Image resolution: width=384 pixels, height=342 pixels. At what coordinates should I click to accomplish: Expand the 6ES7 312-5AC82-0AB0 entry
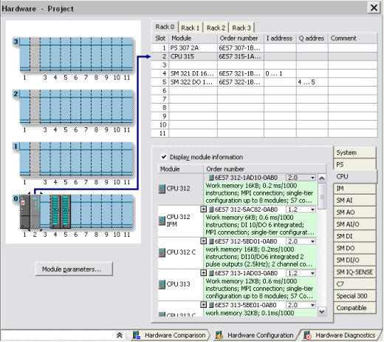[203, 209]
